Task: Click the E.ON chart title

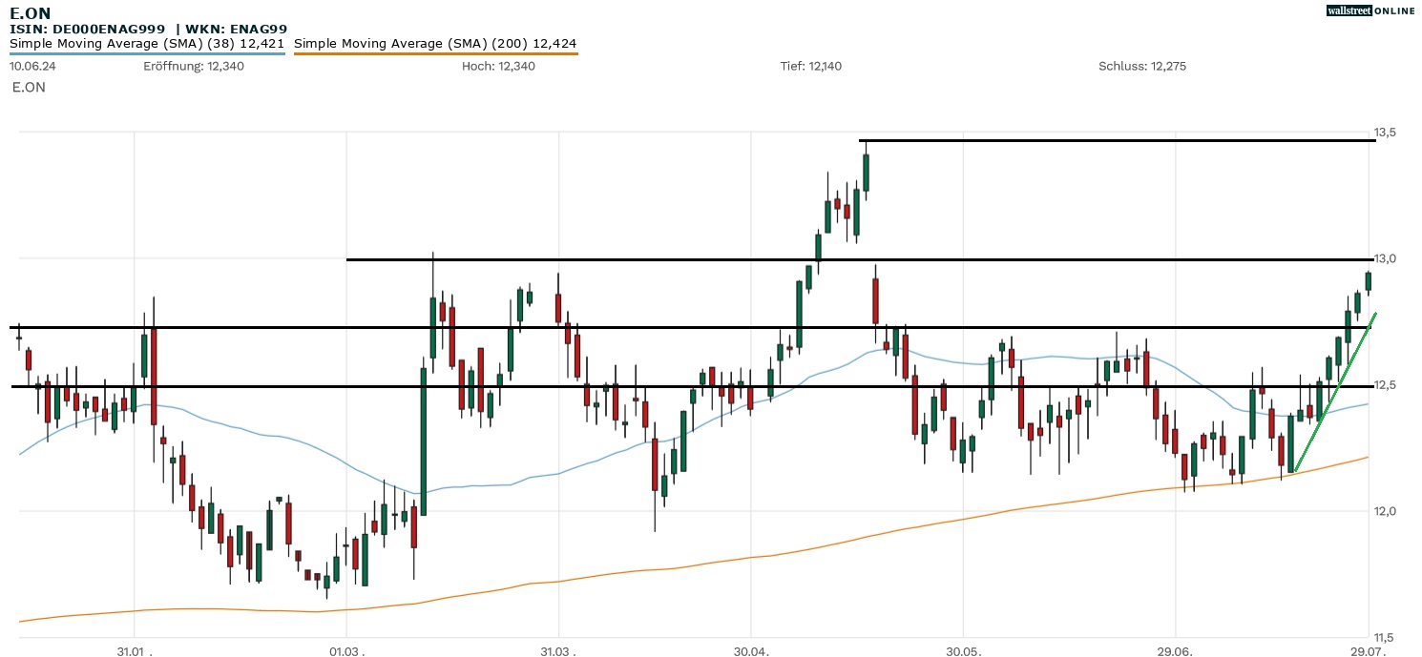Action: 31,13
